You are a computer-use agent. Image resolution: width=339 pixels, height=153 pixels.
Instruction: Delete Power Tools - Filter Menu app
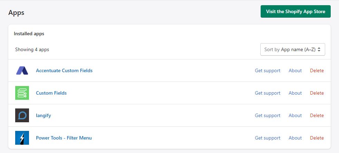pyautogui.click(x=317, y=138)
